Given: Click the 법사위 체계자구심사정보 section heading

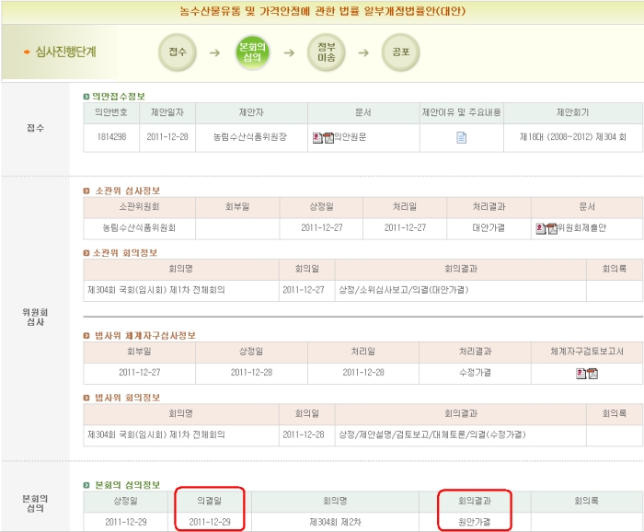Looking at the screenshot, I should tap(145, 336).
